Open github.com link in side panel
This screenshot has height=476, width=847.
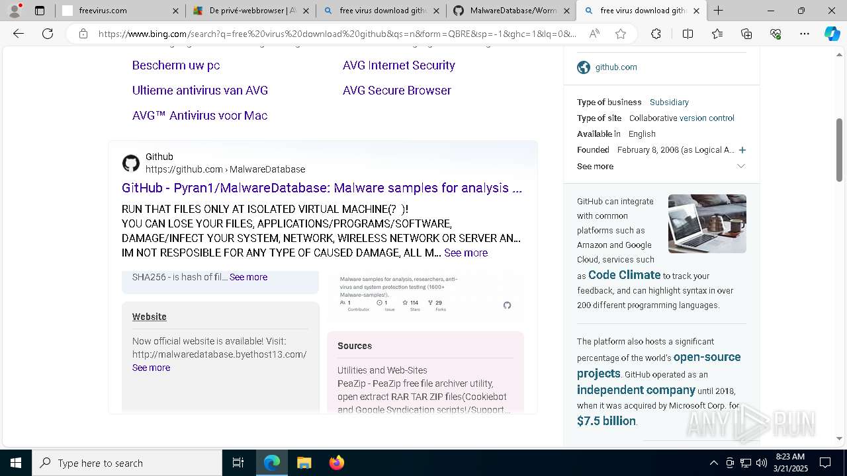coord(616,67)
